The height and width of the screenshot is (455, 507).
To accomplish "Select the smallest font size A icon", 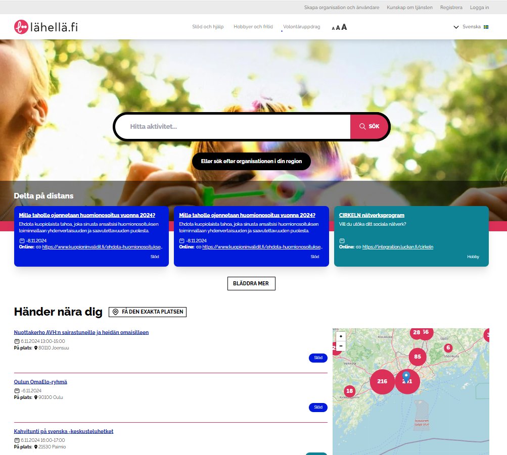I will click(333, 28).
